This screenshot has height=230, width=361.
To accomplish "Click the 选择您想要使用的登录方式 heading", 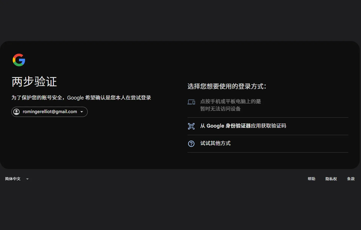I will (x=227, y=86).
